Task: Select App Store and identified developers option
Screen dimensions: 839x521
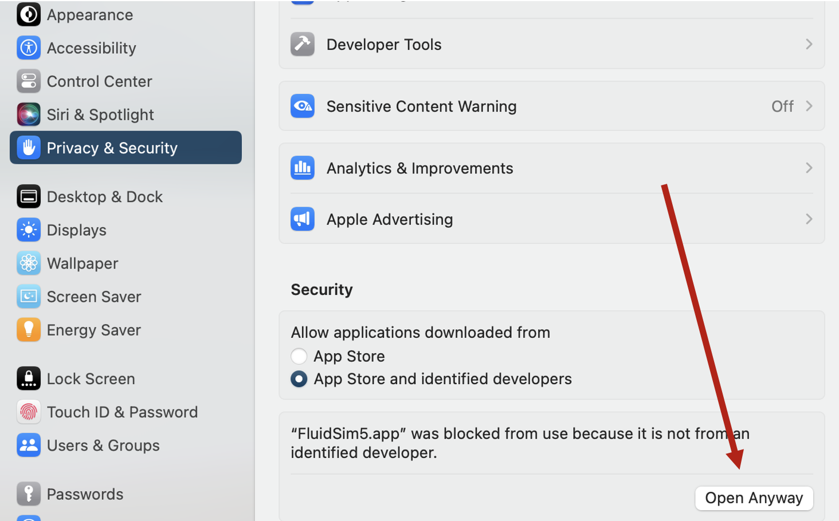Action: coord(299,379)
